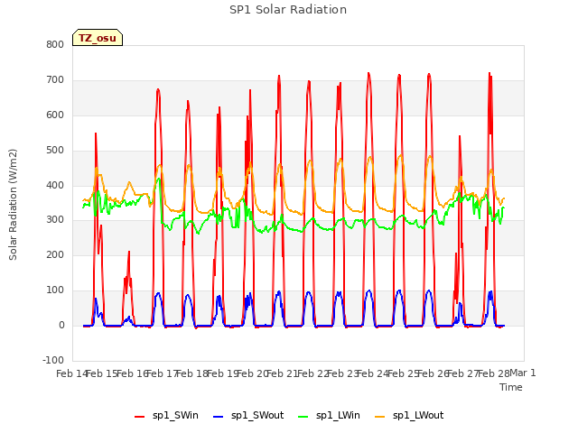This screenshot has height=433, width=578.
Task: Toggle the sp1_SWin legend entry
Action: 166,415
